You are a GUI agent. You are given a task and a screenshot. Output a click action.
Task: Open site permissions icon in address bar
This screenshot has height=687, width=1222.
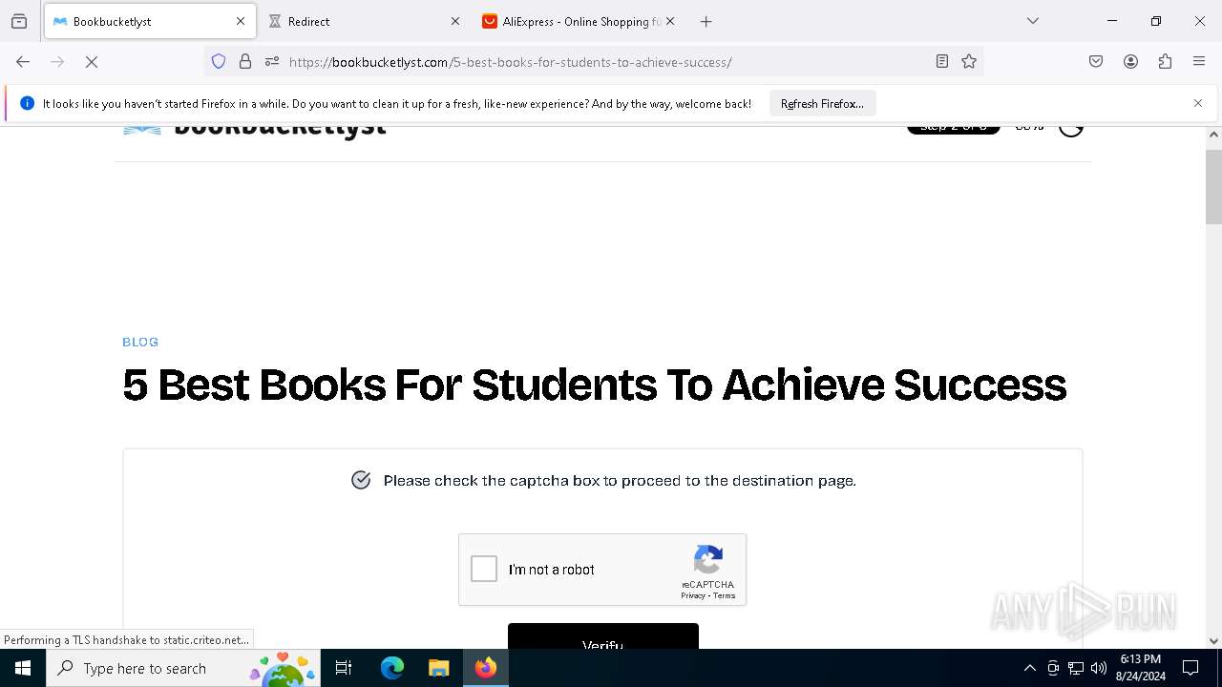point(272,62)
